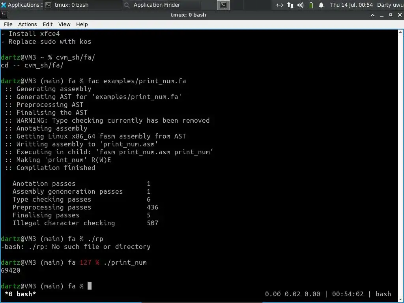
Task: Open the Darty uwu user menu
Action: 390,5
